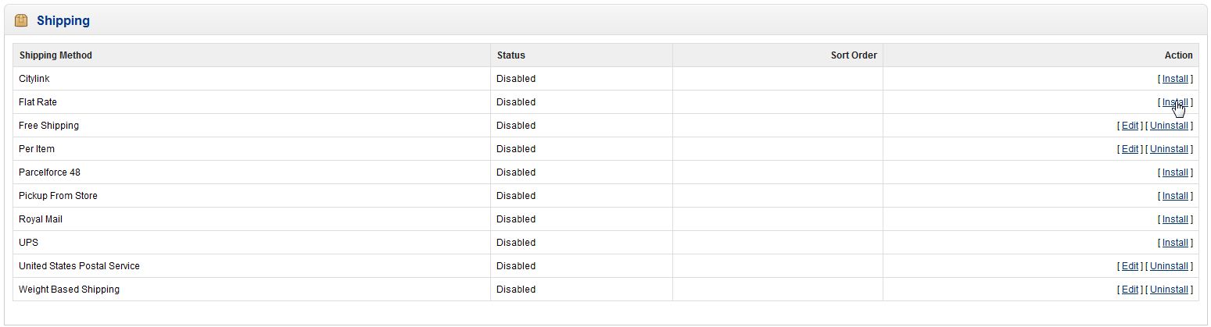
Task: Click the Shipping Method column header
Action: tap(56, 55)
